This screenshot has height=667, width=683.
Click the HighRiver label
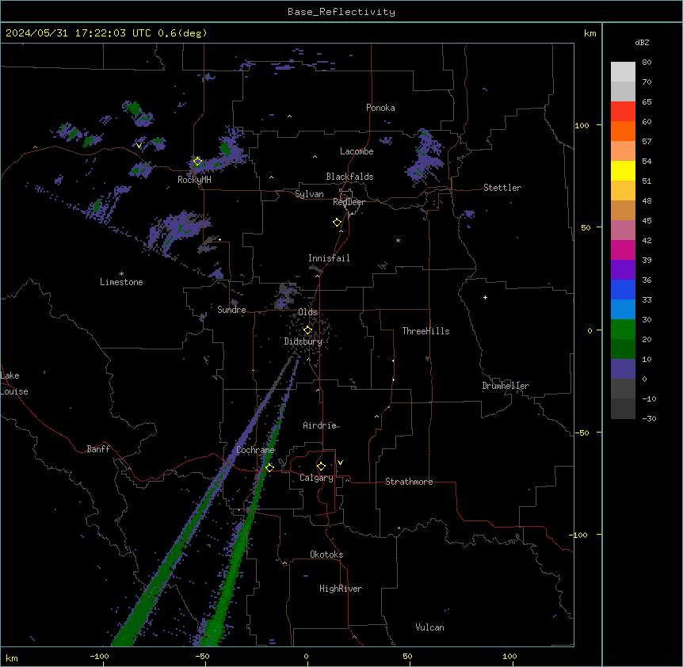(341, 589)
